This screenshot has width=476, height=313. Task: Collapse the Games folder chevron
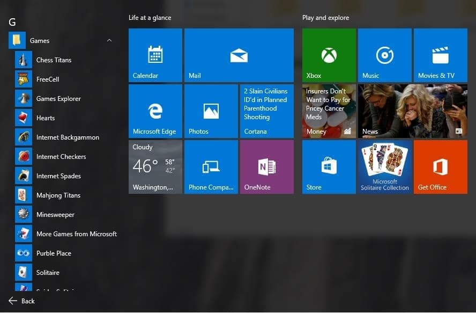click(109, 41)
